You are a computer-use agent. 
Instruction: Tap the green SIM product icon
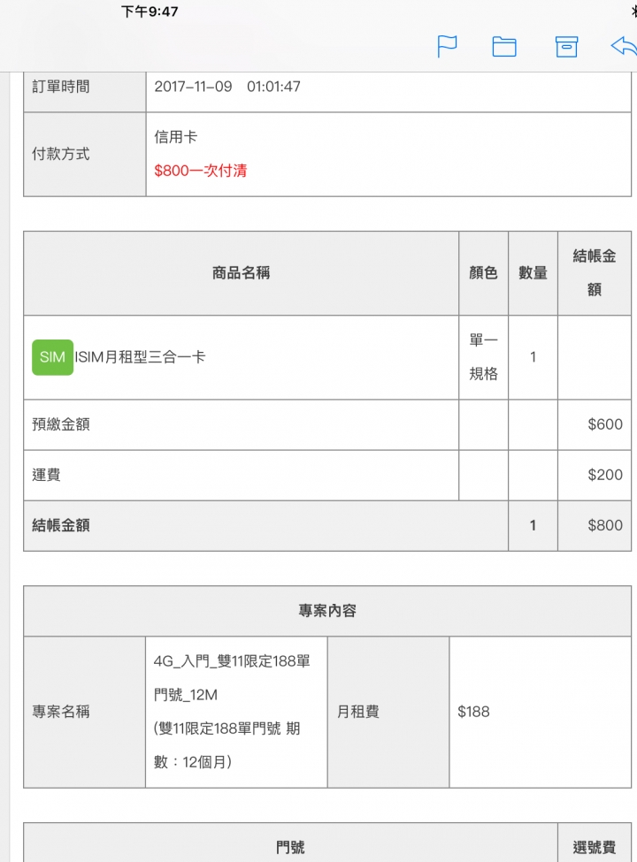point(53,357)
